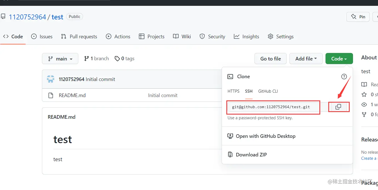The width and height of the screenshot is (378, 190).
Task: Open the Projects tab
Action: (x=152, y=36)
